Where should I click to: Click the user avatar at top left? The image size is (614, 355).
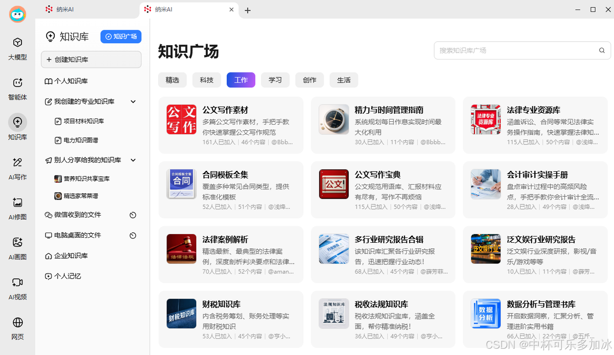point(18,14)
